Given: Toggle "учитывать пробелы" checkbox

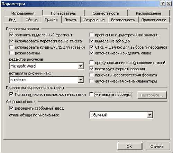Looking at the screenshot, I should click(x=91, y=94).
